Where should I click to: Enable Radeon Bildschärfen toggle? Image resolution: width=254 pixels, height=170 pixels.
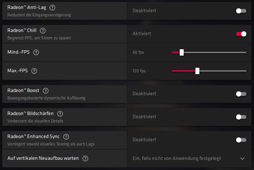coord(241,117)
